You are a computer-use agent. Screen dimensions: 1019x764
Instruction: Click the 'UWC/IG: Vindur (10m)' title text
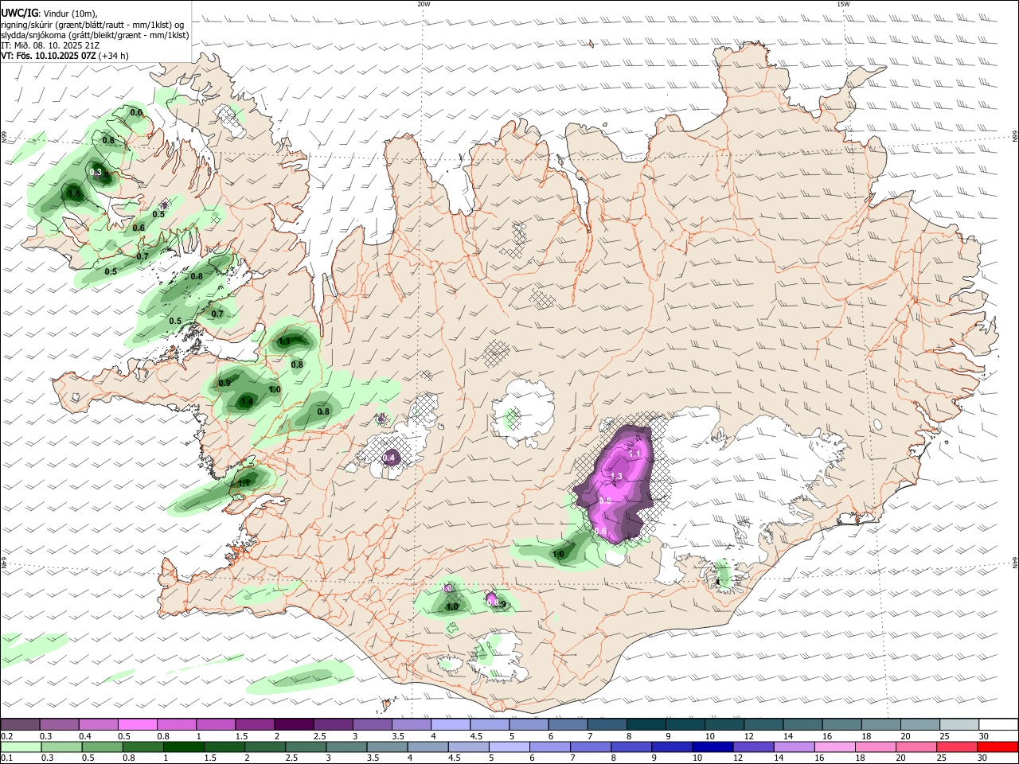49,14
